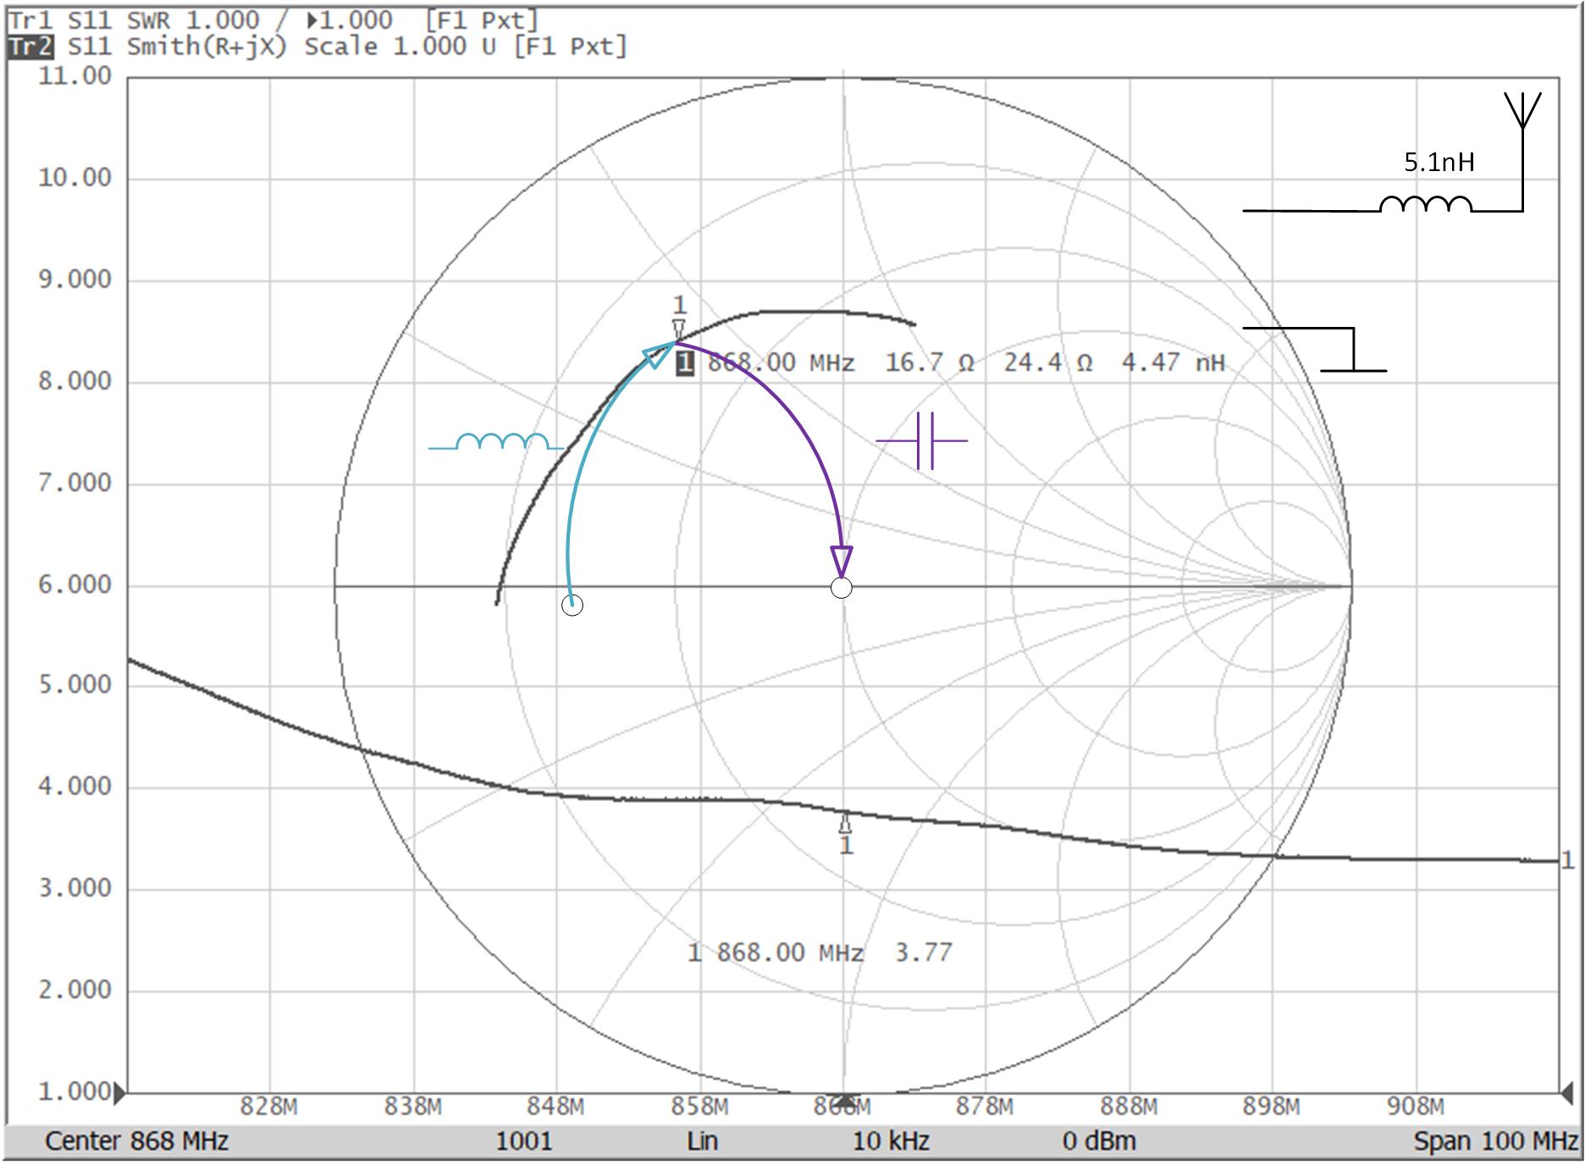Select marker 1 on the SWR trace
The image size is (1585, 1162).
click(x=845, y=824)
